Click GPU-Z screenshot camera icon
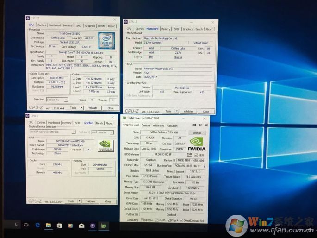The image size is (317, 238). coord(194,125)
